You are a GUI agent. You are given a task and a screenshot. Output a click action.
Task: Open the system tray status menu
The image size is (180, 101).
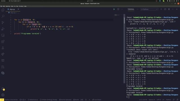(x=173, y=1)
